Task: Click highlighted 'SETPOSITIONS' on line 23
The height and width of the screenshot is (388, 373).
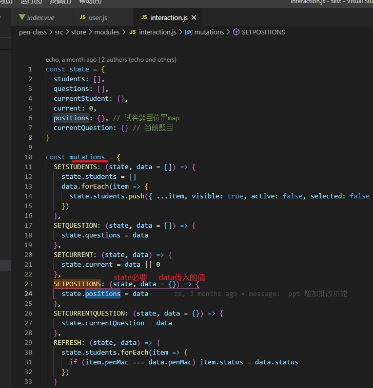Action: tap(77, 284)
